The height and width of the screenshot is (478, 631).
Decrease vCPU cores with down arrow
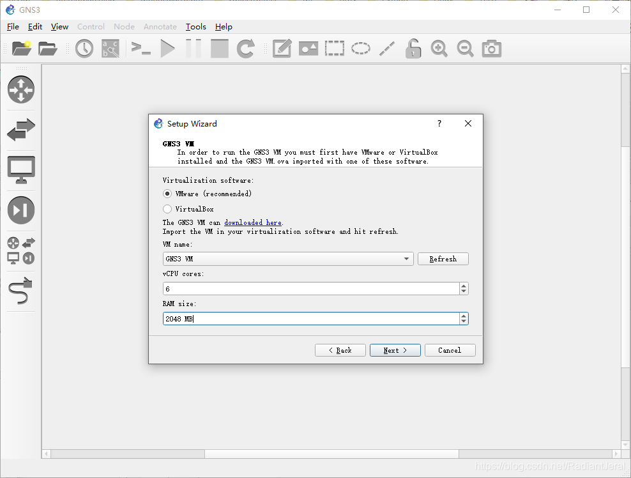pyautogui.click(x=464, y=291)
